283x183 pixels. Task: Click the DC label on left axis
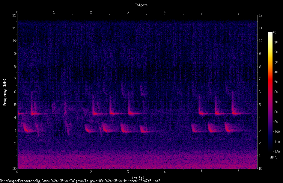pos(14,168)
